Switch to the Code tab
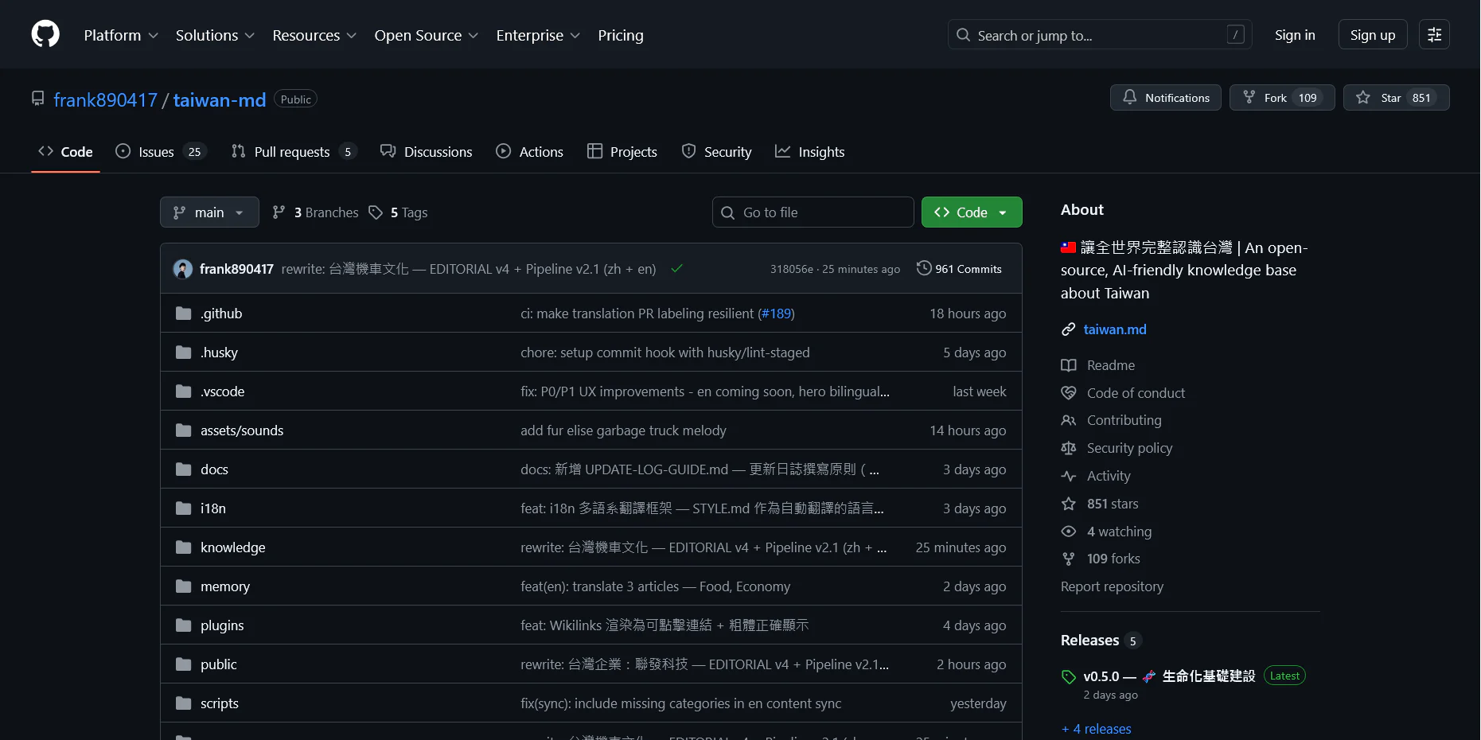This screenshot has height=740, width=1481. (x=65, y=151)
